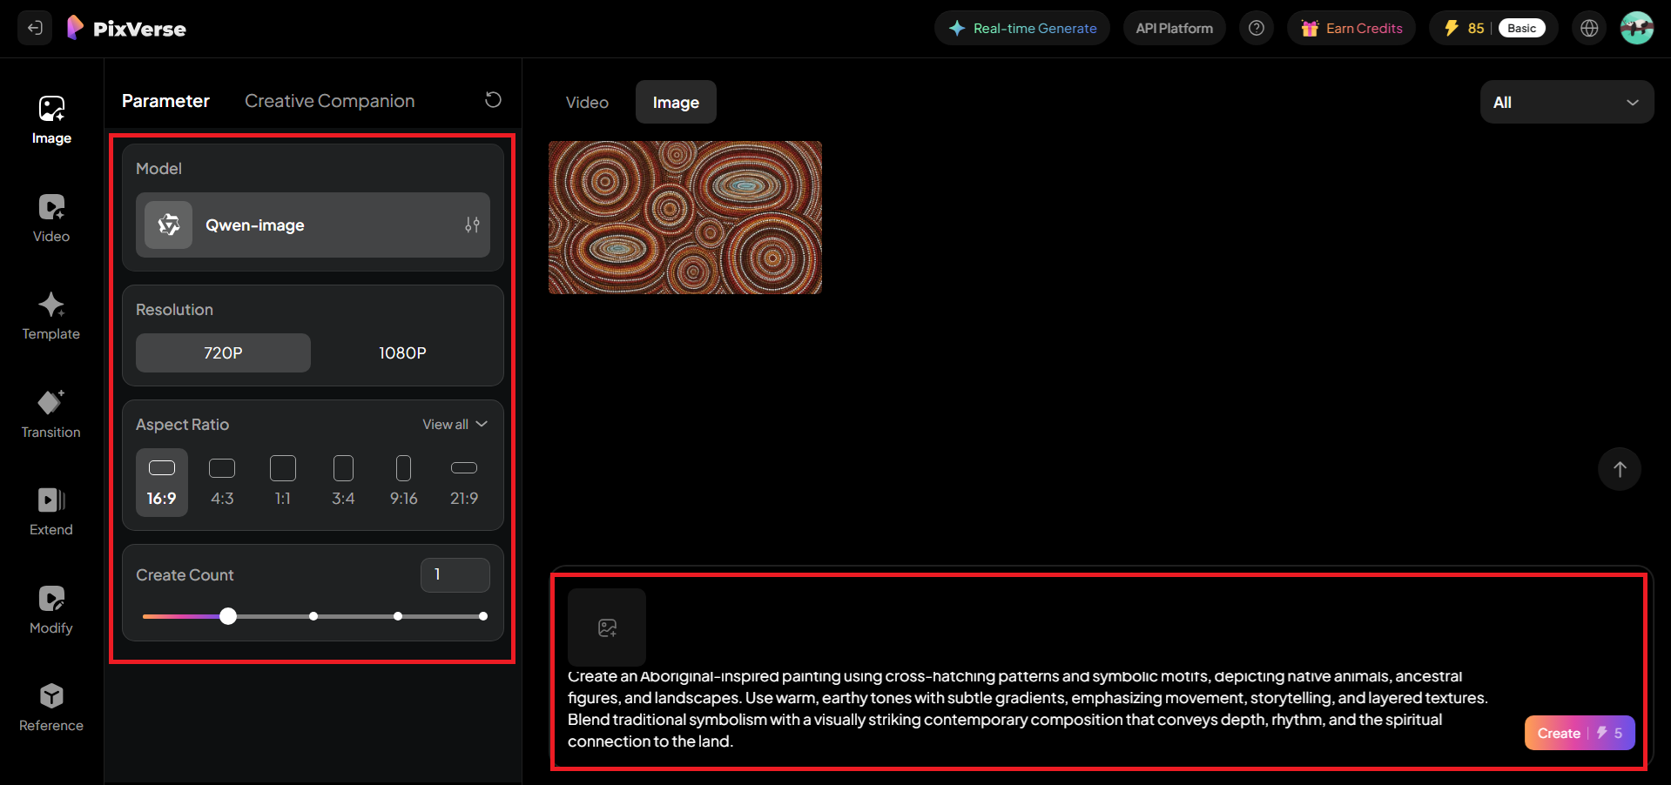Switch to the Creative Companion tab

(329, 100)
